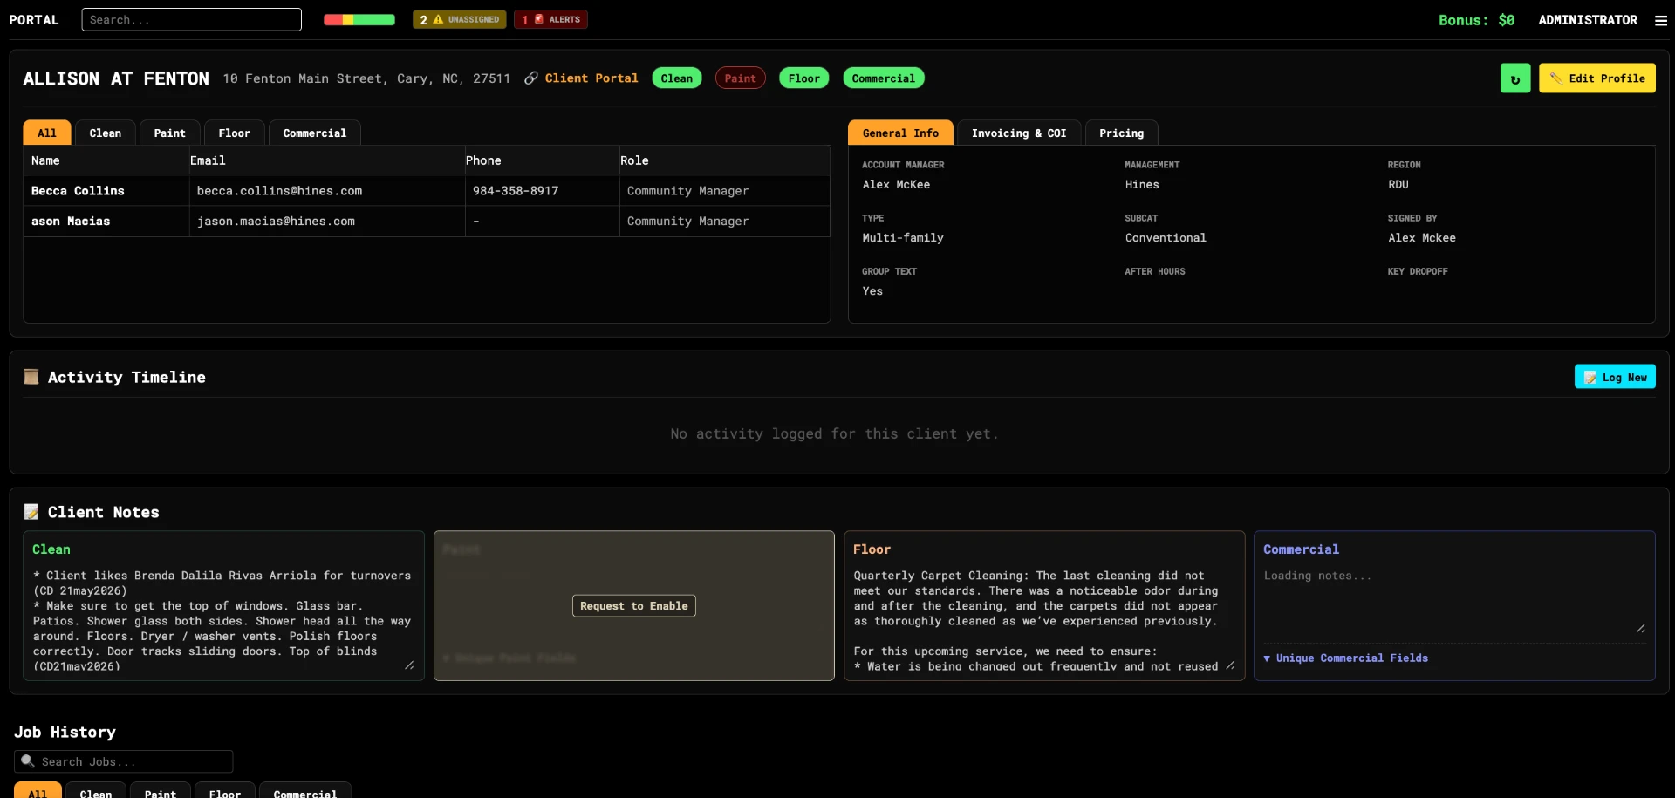The image size is (1675, 798).
Task: Click Request to Enable button
Action: tap(634, 606)
